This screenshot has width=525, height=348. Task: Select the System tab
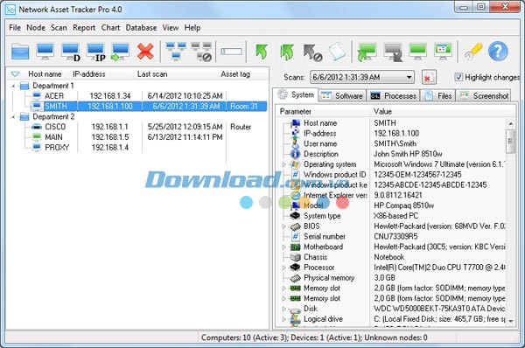(296, 95)
